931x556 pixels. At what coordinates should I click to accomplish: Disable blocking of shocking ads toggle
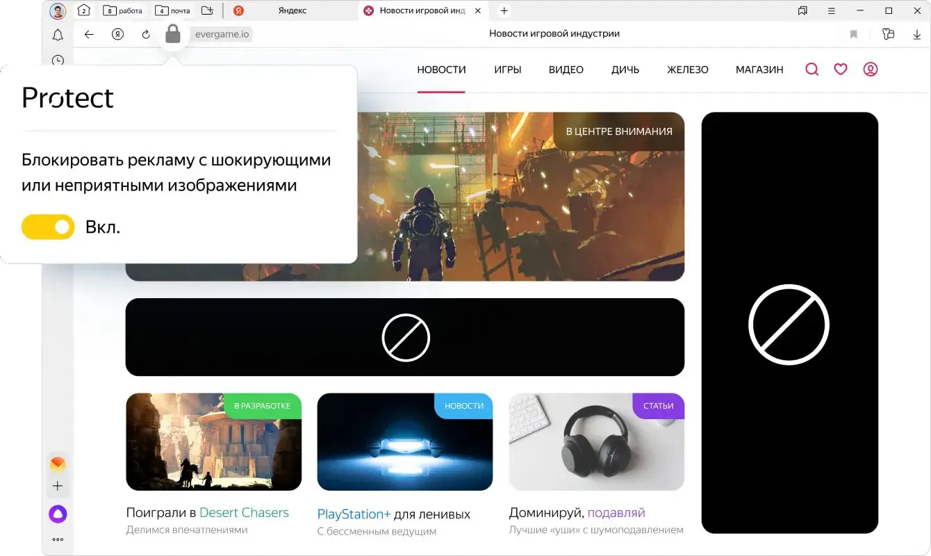tap(48, 227)
